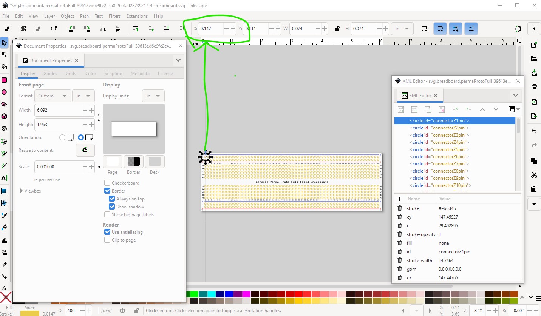Open the Extensions menu
Screen dimensions: 541x316
[137, 16]
